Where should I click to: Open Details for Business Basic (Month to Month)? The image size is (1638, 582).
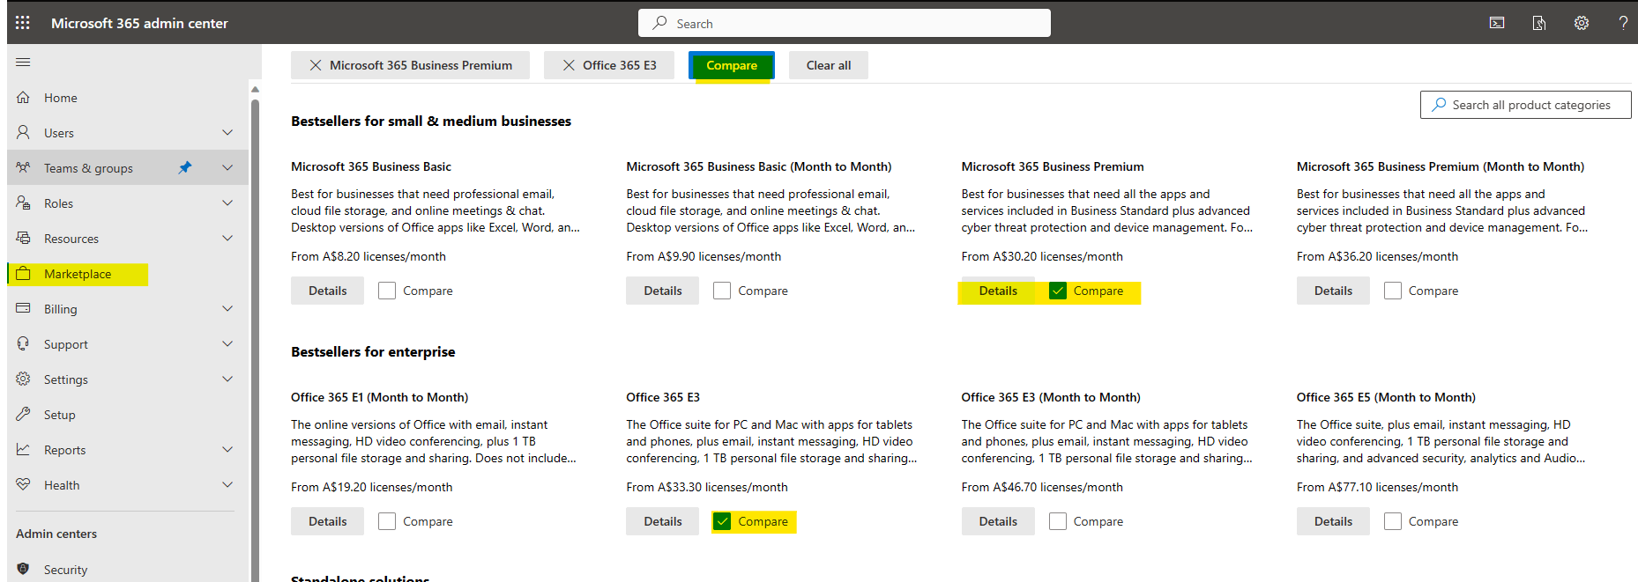[663, 291]
